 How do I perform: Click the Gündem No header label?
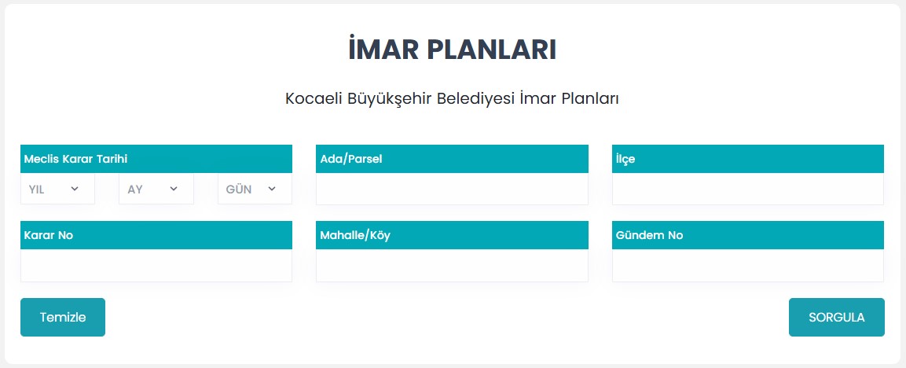click(650, 235)
